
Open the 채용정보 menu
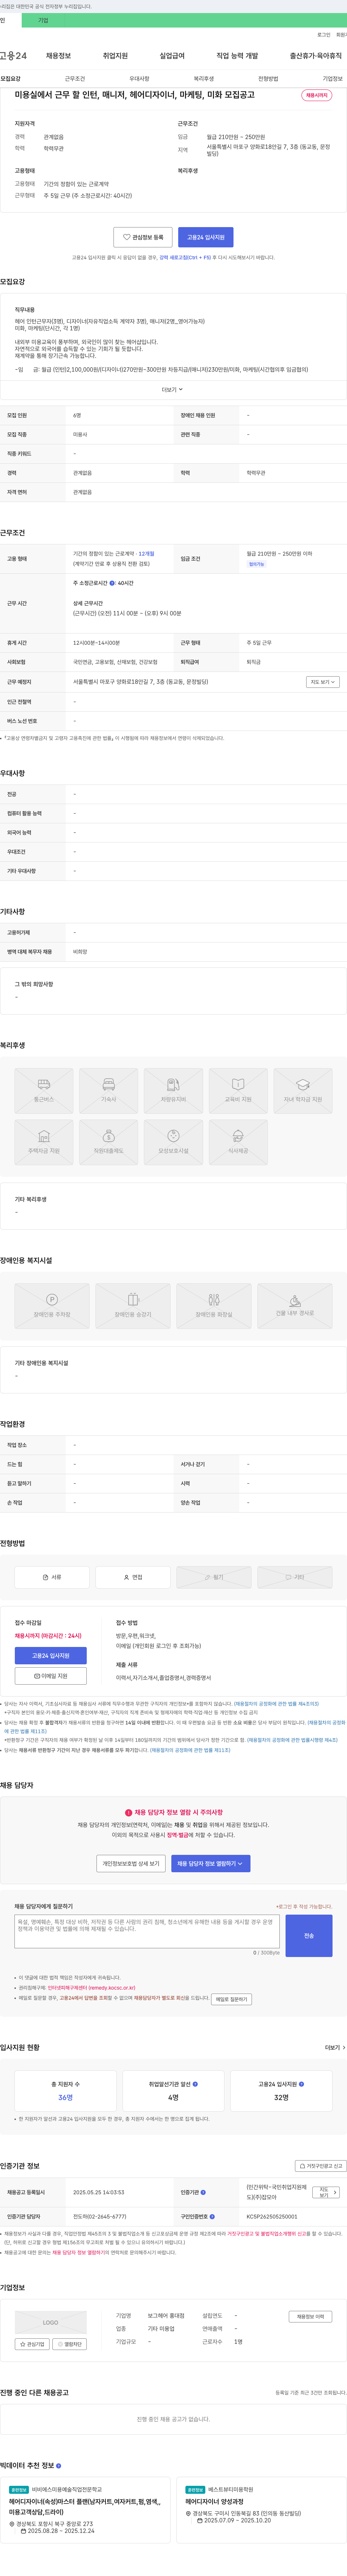pos(59,56)
